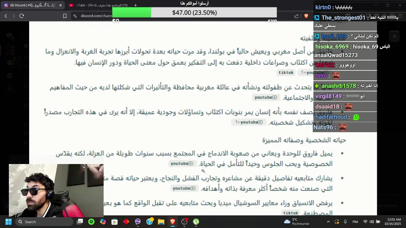Open File Explorer from the taskbar
The width and height of the screenshot is (406, 228).
[x=161, y=222]
